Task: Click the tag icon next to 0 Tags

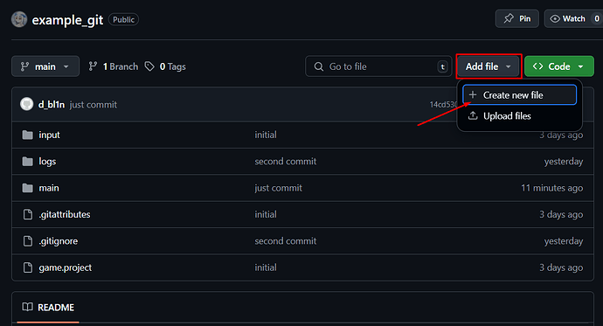Action: pos(149,66)
